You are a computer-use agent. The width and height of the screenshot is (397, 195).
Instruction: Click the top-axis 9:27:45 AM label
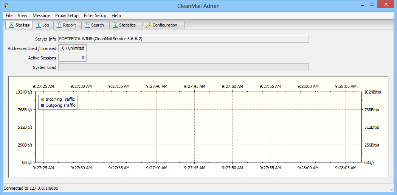[194, 86]
